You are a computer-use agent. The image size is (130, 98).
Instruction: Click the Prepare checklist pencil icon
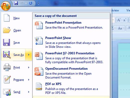pos(7,79)
